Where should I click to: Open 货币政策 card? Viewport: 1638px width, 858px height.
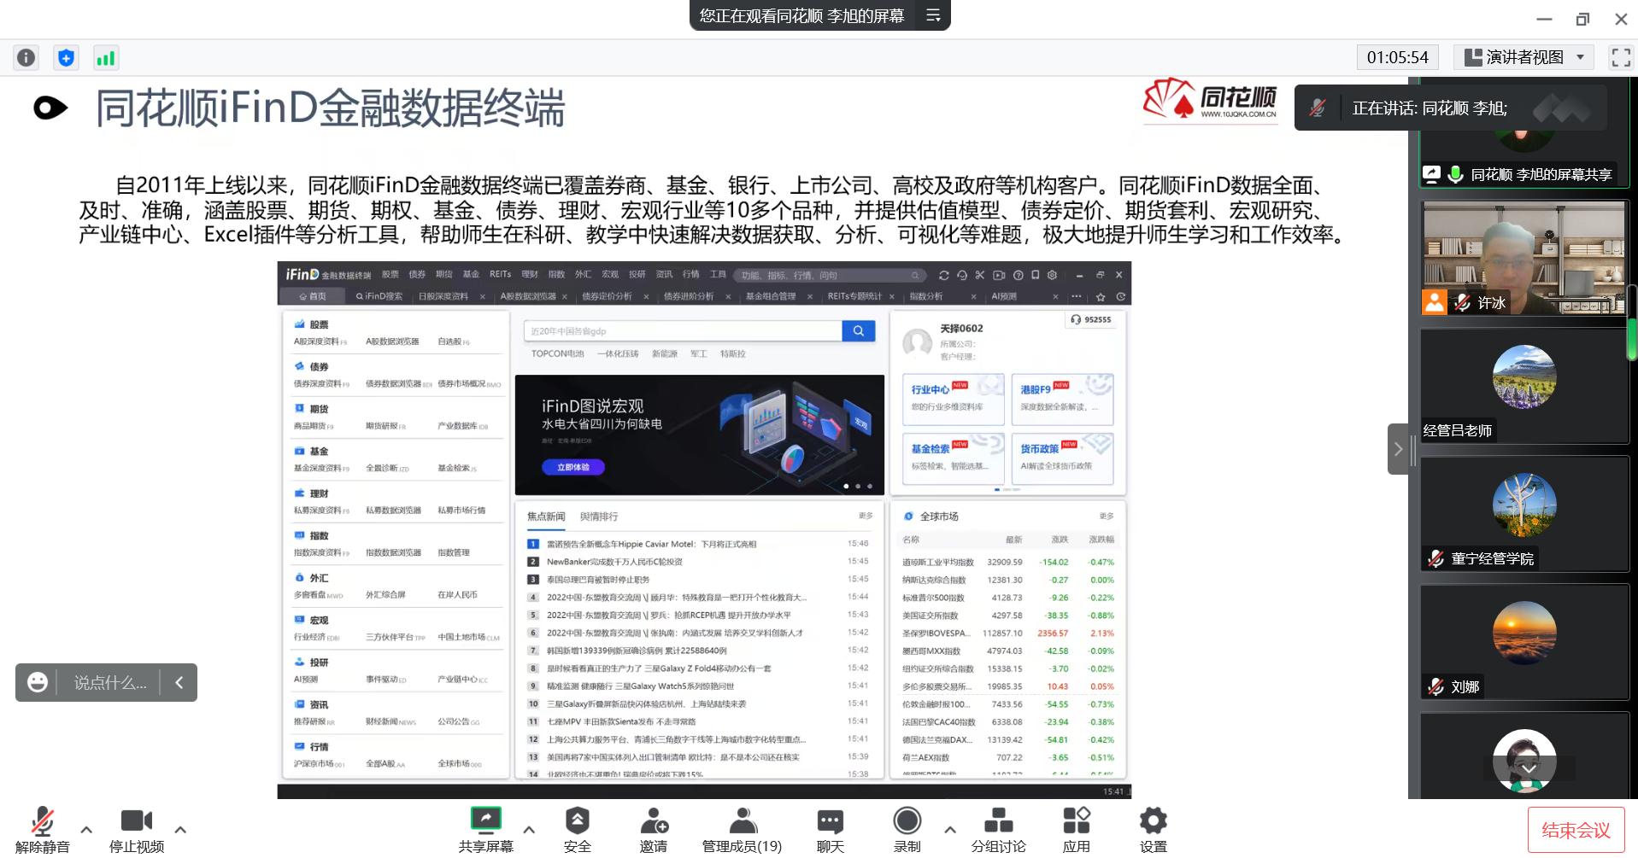(x=1062, y=458)
